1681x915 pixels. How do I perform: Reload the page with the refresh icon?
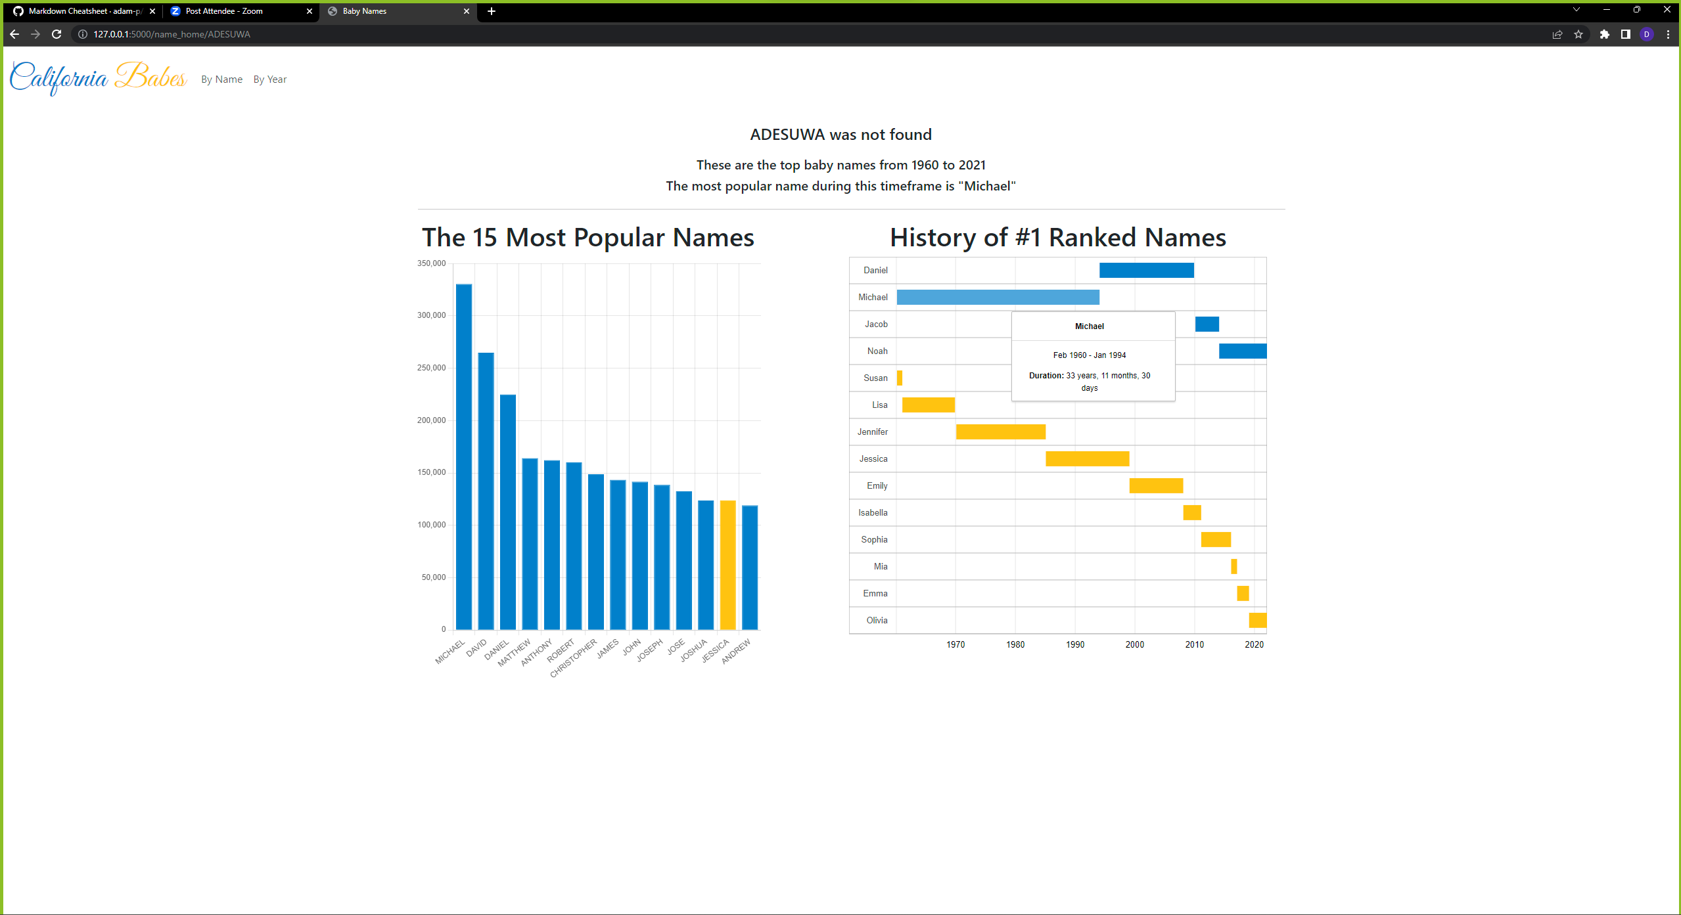(57, 34)
